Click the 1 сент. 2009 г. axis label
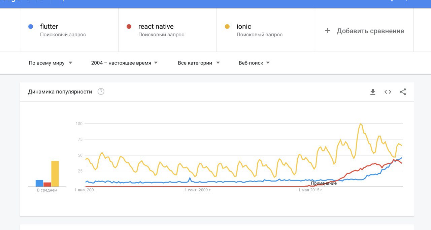Image resolution: width=431 pixels, height=230 pixels. point(198,190)
